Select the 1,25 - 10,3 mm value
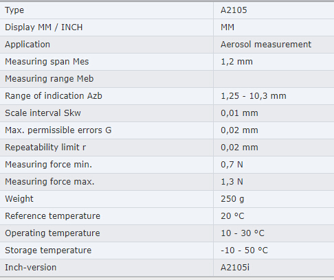The height and width of the screenshot is (280, 334). pos(254,96)
